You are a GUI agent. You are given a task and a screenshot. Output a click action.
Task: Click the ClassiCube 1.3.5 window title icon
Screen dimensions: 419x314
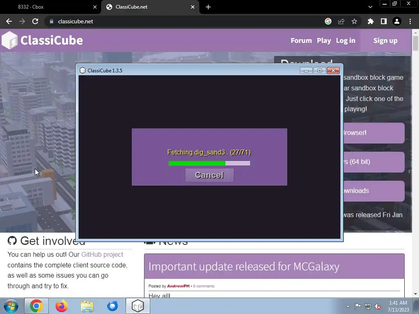pyautogui.click(x=83, y=70)
